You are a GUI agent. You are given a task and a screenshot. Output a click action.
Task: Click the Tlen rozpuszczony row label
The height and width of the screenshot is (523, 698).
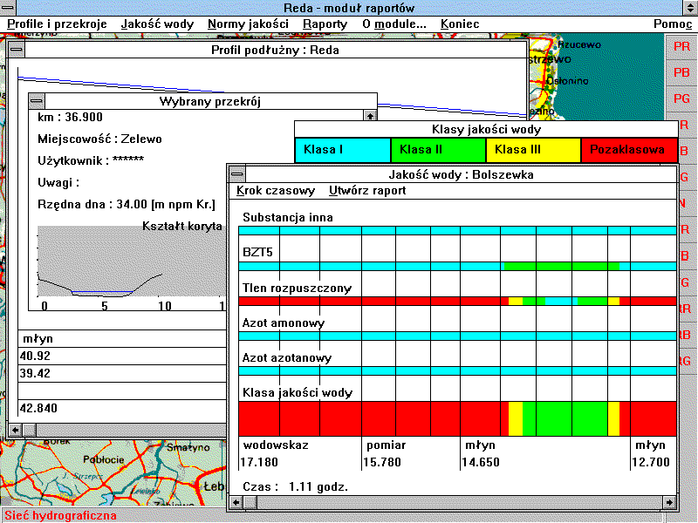point(297,289)
